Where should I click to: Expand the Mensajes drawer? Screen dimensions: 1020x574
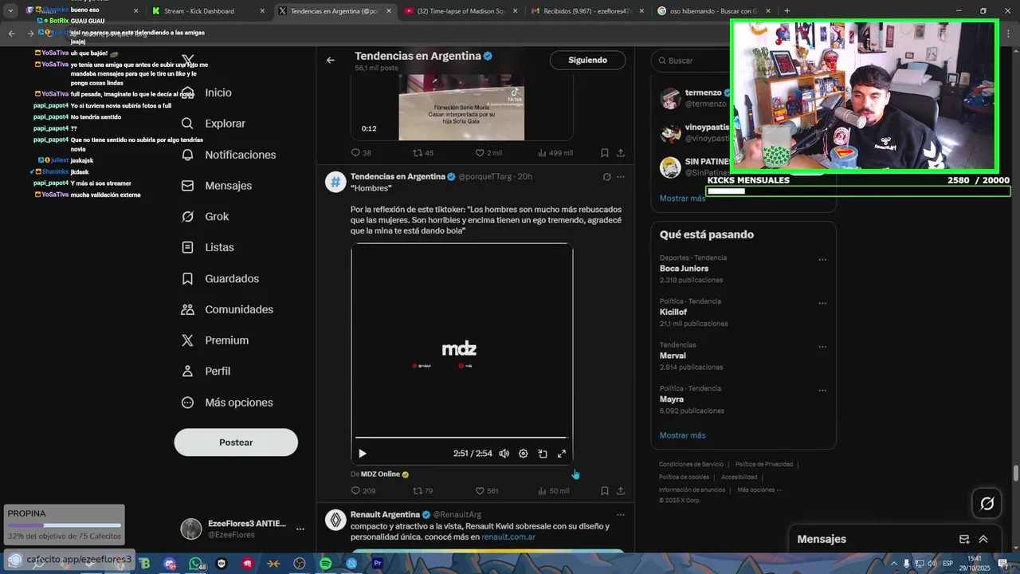click(x=983, y=540)
